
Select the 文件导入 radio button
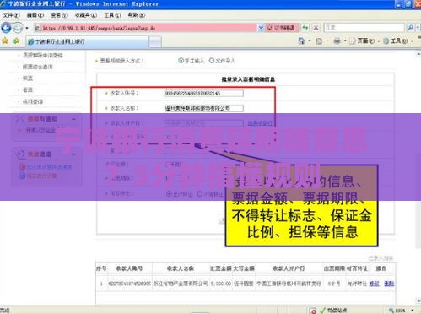pyautogui.click(x=212, y=61)
